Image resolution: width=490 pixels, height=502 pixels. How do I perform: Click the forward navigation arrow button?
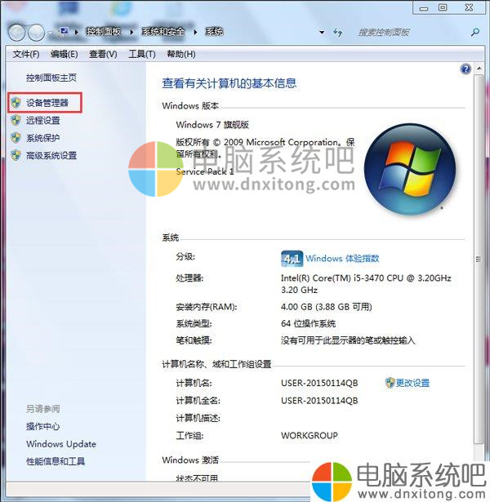(x=36, y=33)
